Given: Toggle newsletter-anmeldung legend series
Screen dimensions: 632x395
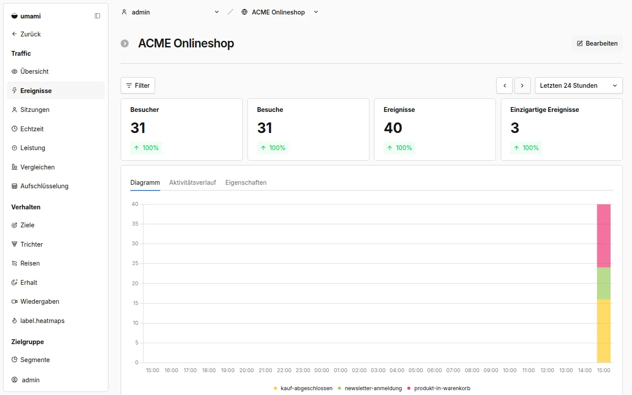Looking at the screenshot, I should coord(370,388).
